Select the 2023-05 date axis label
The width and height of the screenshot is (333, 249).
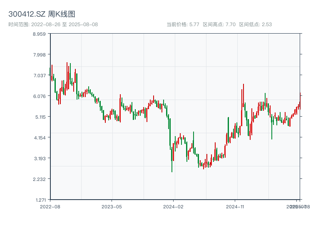[112, 206]
